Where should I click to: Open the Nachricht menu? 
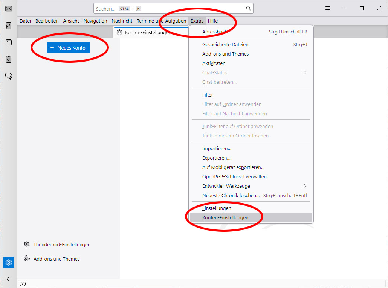[x=122, y=21]
